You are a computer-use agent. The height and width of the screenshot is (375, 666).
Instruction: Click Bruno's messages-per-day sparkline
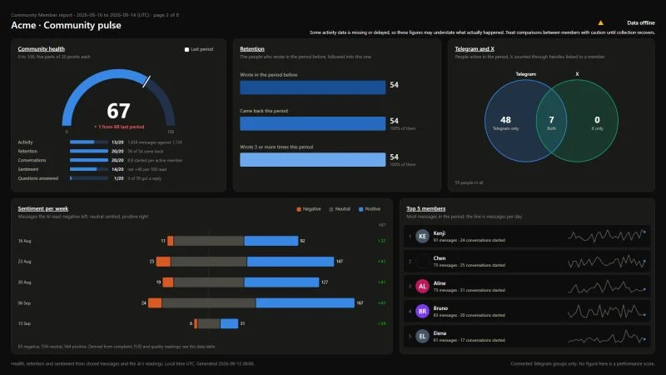pos(607,312)
